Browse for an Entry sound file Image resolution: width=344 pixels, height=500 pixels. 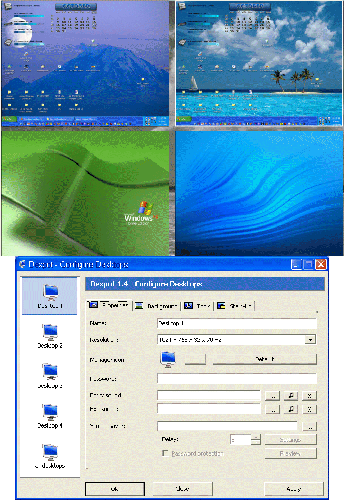[272, 396]
